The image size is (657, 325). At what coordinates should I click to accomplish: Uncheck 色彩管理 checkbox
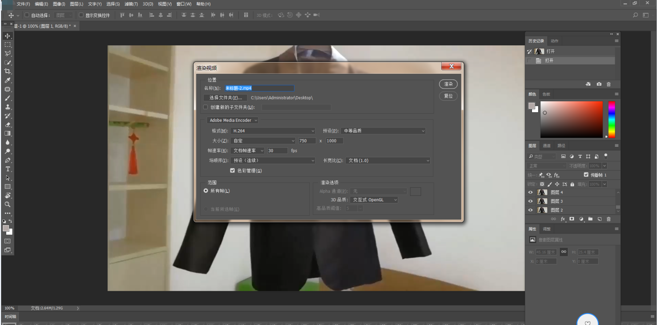click(233, 170)
